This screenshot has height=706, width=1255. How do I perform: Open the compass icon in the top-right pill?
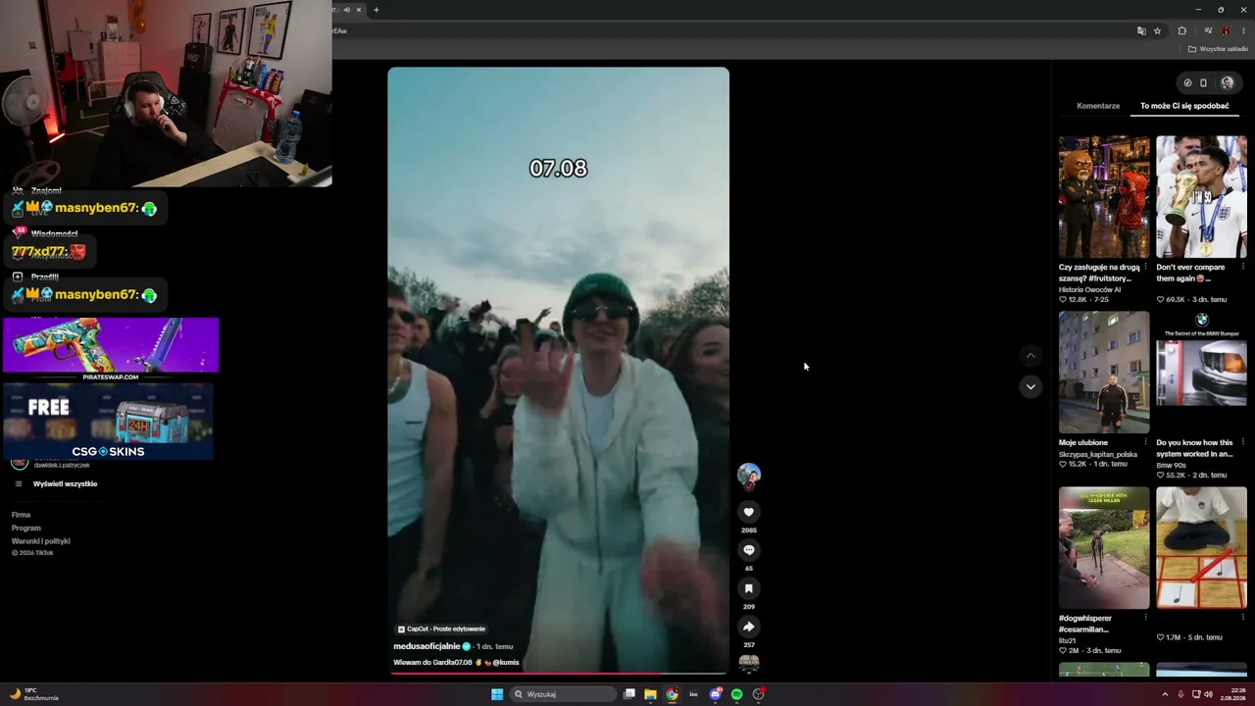pyautogui.click(x=1187, y=83)
